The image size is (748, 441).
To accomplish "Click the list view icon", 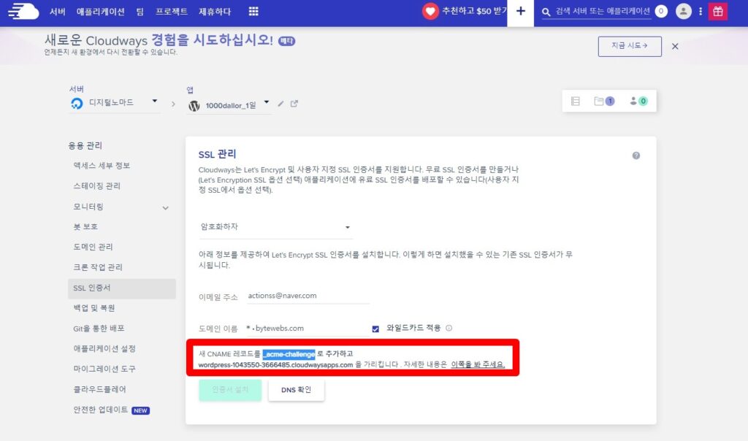I will pyautogui.click(x=576, y=101).
